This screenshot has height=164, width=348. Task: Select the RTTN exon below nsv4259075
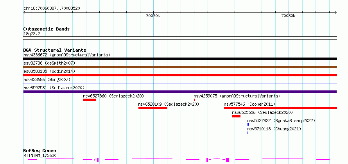coord(207,160)
